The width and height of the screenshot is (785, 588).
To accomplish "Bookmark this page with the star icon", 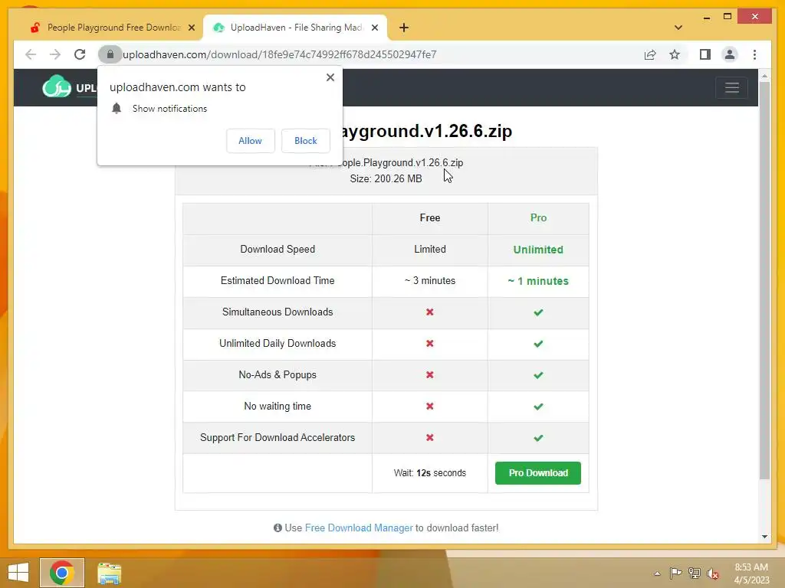I will (x=675, y=54).
